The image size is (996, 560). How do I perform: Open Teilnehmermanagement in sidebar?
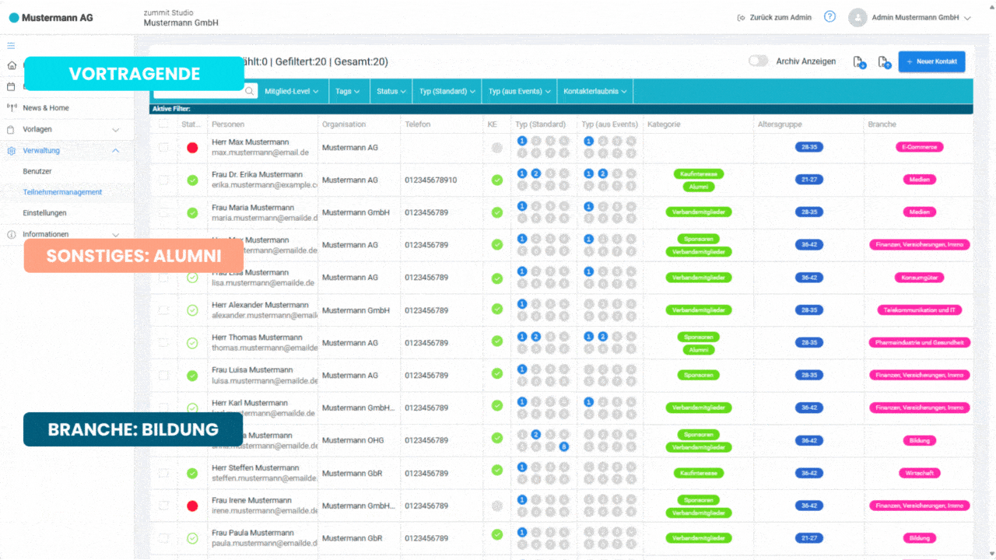pos(62,192)
